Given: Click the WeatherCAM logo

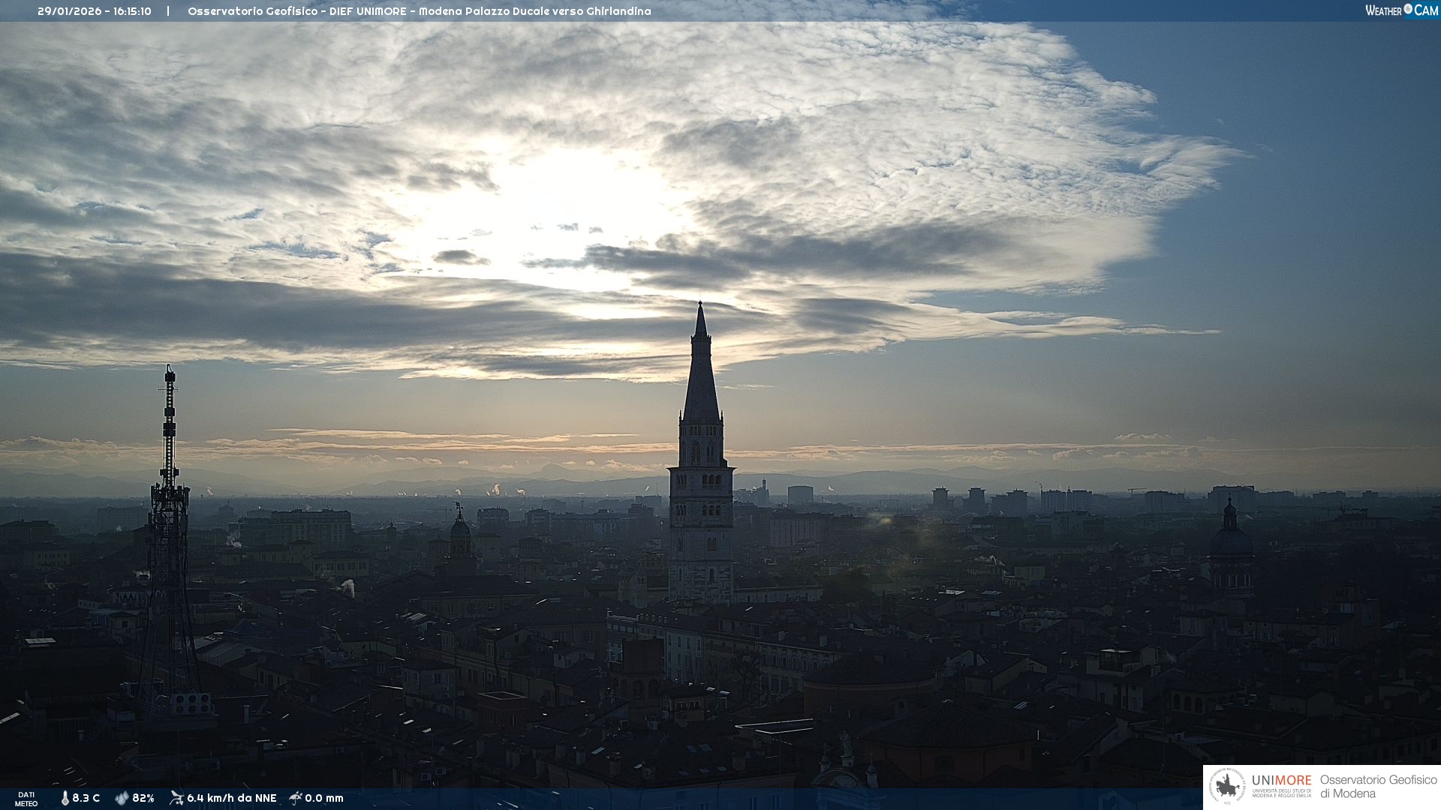Looking at the screenshot, I should point(1401,10).
